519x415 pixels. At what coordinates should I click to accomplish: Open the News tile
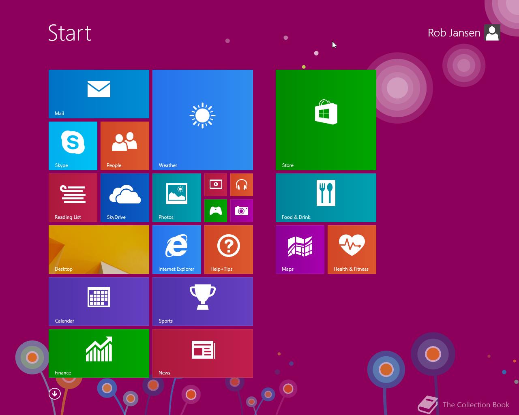tap(203, 353)
